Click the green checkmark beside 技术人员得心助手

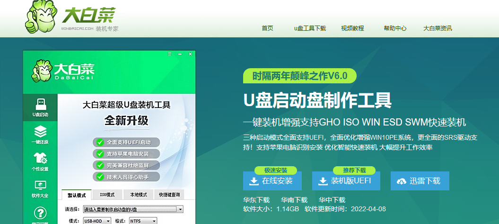(100, 176)
